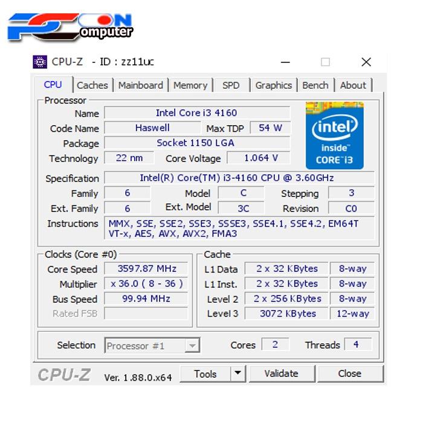Select the Memory tab
The image size is (423, 423).
pyautogui.click(x=190, y=85)
